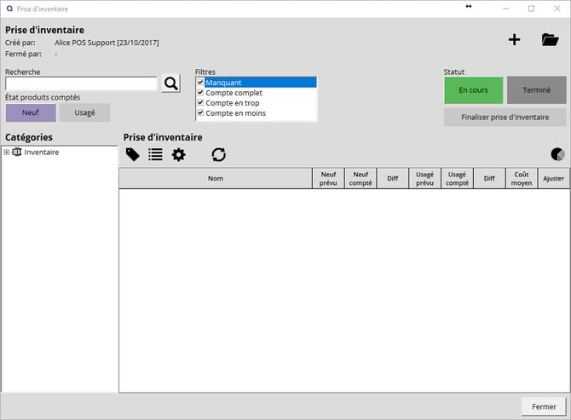Screen dimensions: 571x420
Task: Click the magnifying glass search icon
Action: coord(171,83)
